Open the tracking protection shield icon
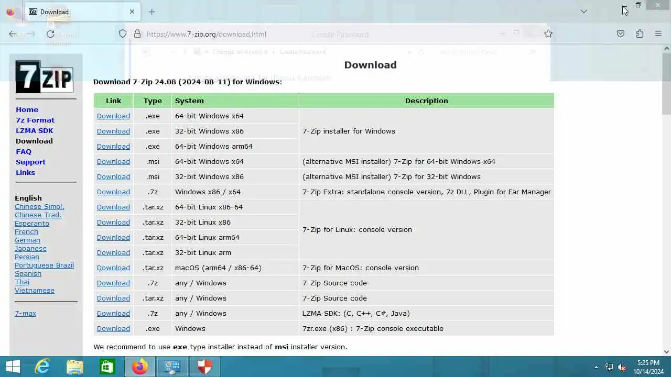 pos(123,34)
